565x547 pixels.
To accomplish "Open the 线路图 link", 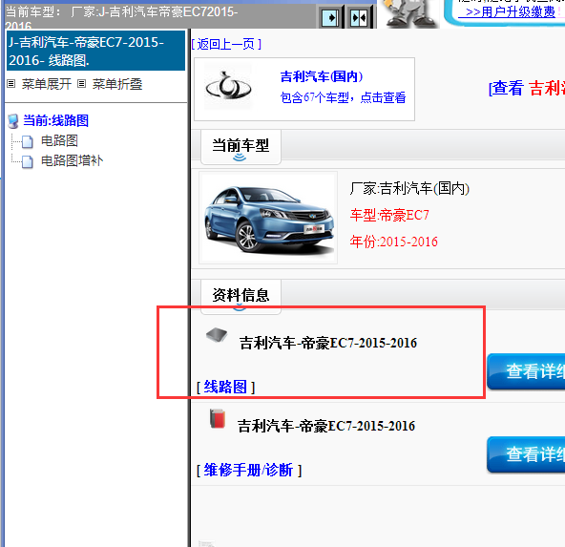I will [225, 387].
